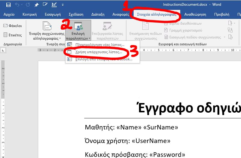
Task: Switch to the Σχεδίαση tab
Action: coord(76,14)
